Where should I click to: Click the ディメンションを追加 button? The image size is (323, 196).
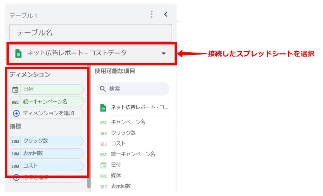click(47, 113)
